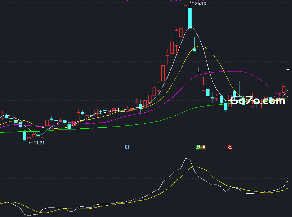Click the divider between the chart and indicator panel
Viewport: 292px width, 217px height.
146,150
